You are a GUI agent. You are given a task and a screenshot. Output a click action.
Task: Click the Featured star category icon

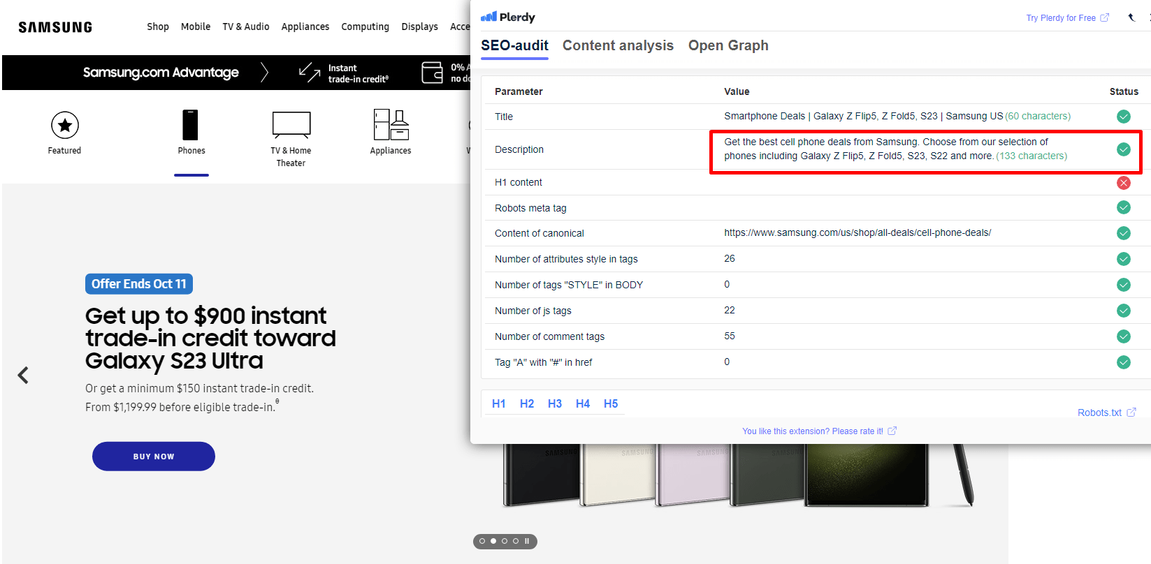tap(64, 126)
